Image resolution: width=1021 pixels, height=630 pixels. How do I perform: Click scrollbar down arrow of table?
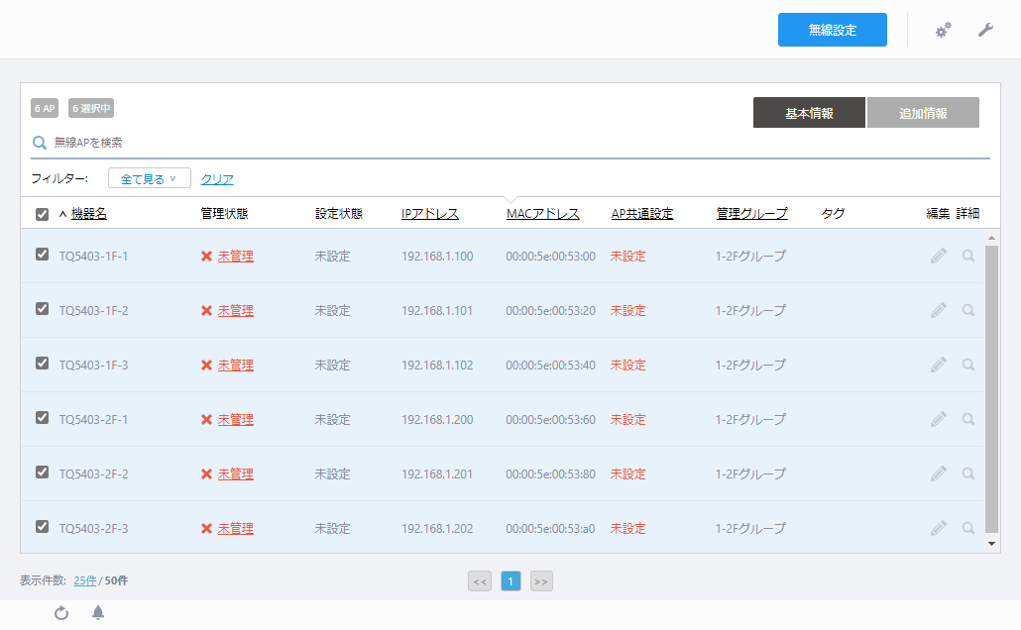(x=991, y=544)
